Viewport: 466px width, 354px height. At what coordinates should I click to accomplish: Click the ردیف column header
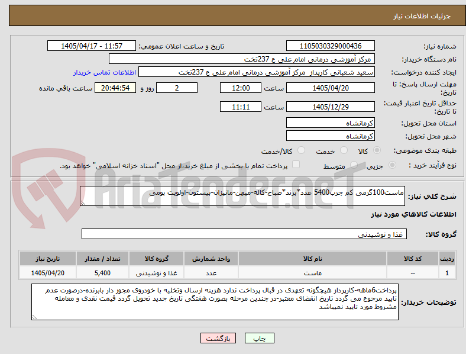point(447,259)
